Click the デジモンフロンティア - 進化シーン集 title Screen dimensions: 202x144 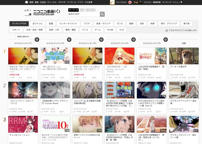(183, 136)
